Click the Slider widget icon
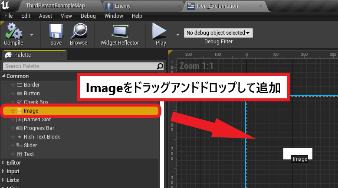The height and width of the screenshot is (188, 338). pos(20,145)
